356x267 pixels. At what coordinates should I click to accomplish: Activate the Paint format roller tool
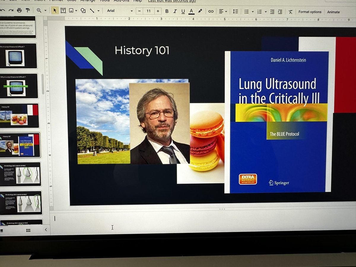pyautogui.click(x=28, y=10)
